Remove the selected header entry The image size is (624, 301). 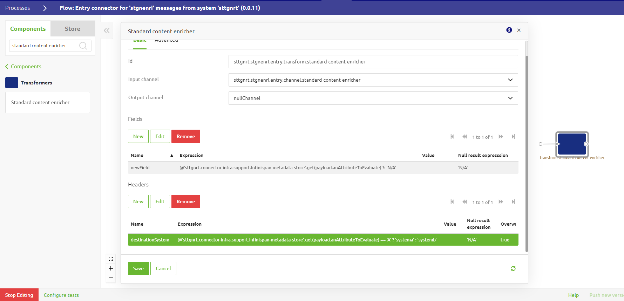[185, 201]
